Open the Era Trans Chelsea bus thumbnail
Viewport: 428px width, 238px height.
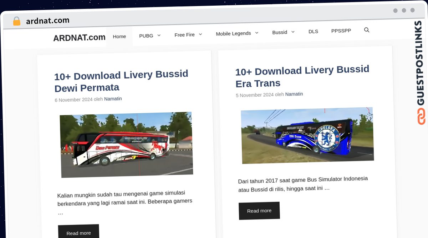click(307, 135)
